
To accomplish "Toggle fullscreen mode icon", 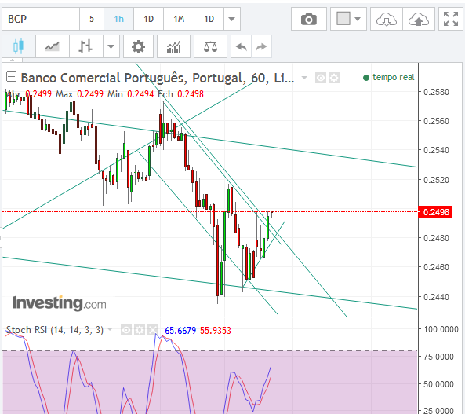I will [x=450, y=19].
